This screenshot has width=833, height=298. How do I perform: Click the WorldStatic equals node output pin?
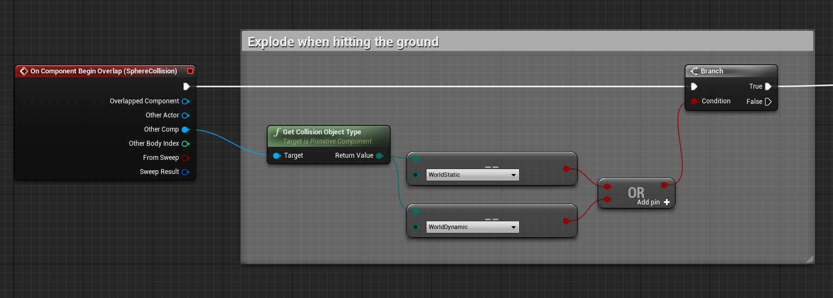[x=566, y=169]
